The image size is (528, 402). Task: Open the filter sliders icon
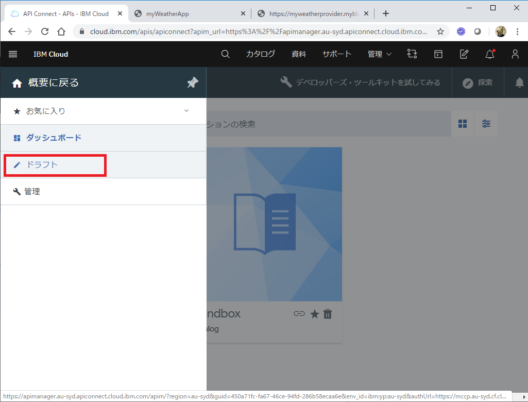(486, 124)
